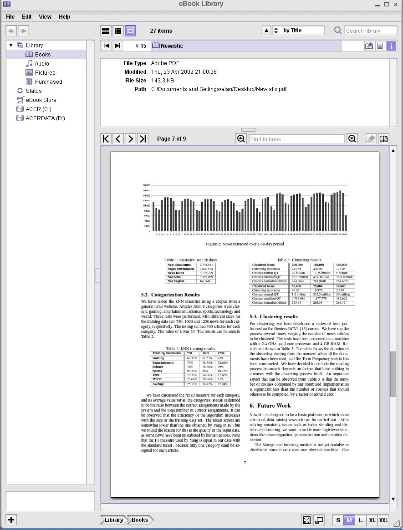Open the sort by Title dropdown
The height and width of the screenshot is (530, 403).
[299, 31]
